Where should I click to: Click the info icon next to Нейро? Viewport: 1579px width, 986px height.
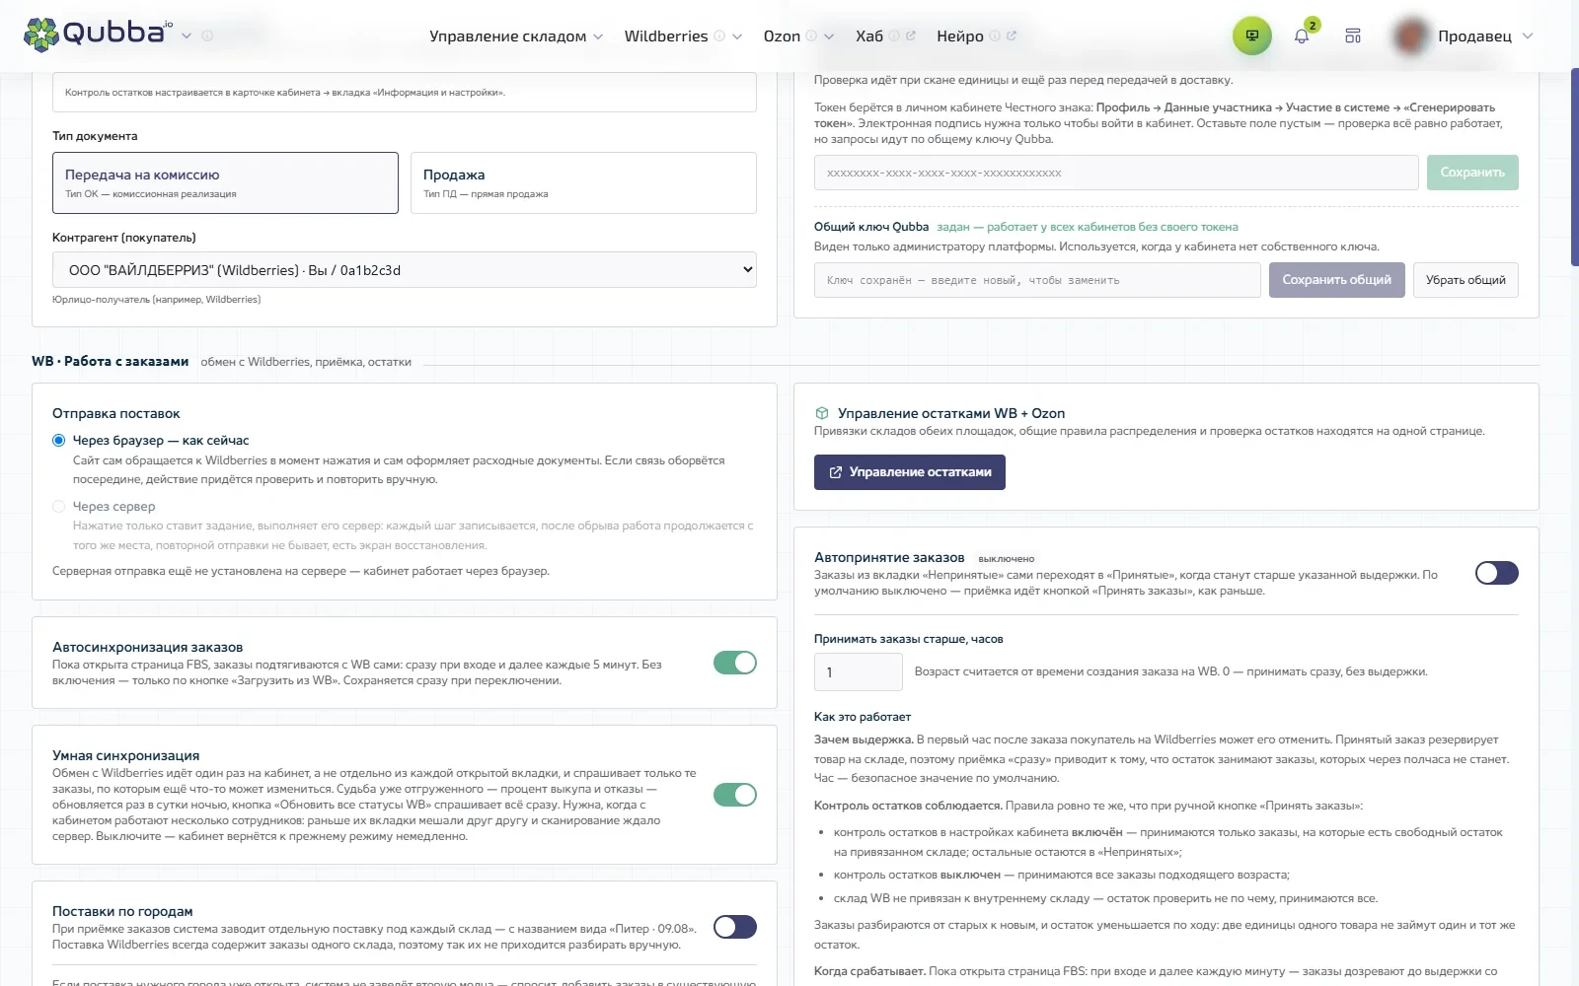click(995, 35)
